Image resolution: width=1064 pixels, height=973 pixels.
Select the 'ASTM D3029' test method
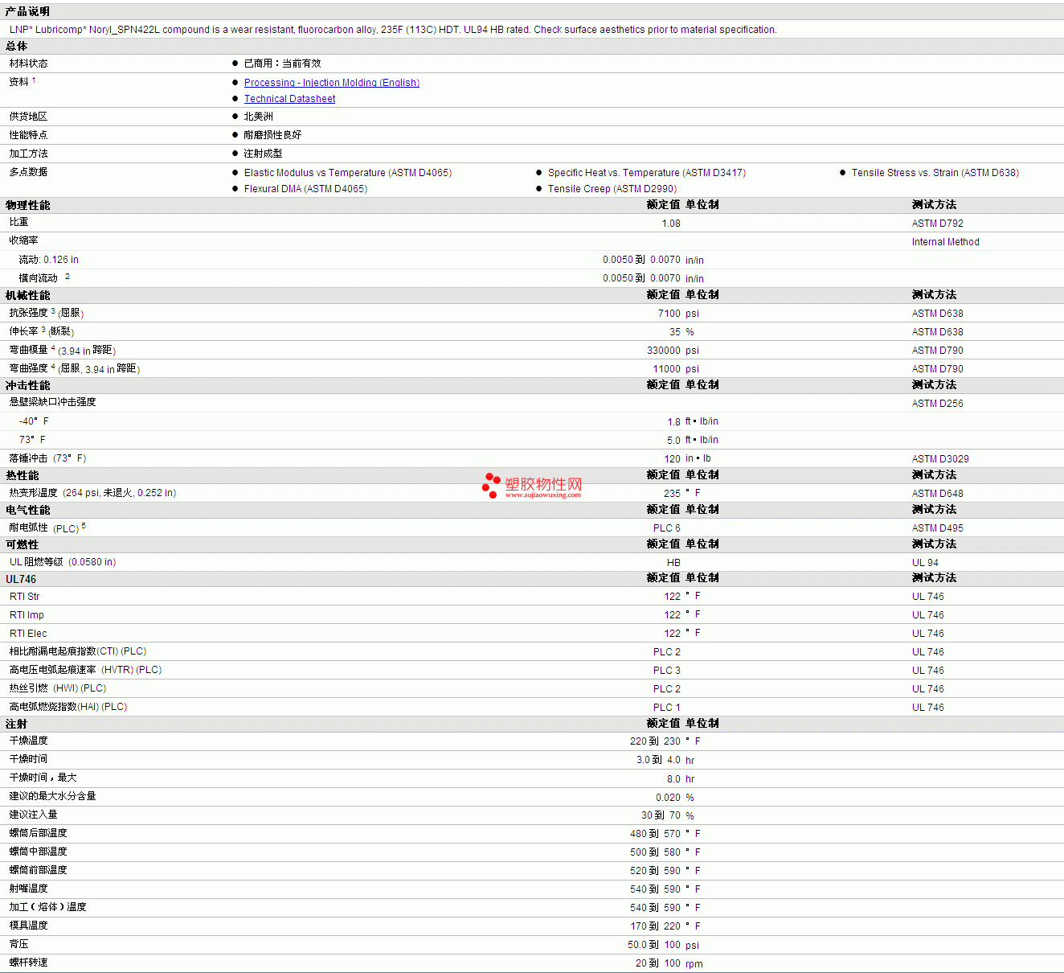[x=940, y=459]
